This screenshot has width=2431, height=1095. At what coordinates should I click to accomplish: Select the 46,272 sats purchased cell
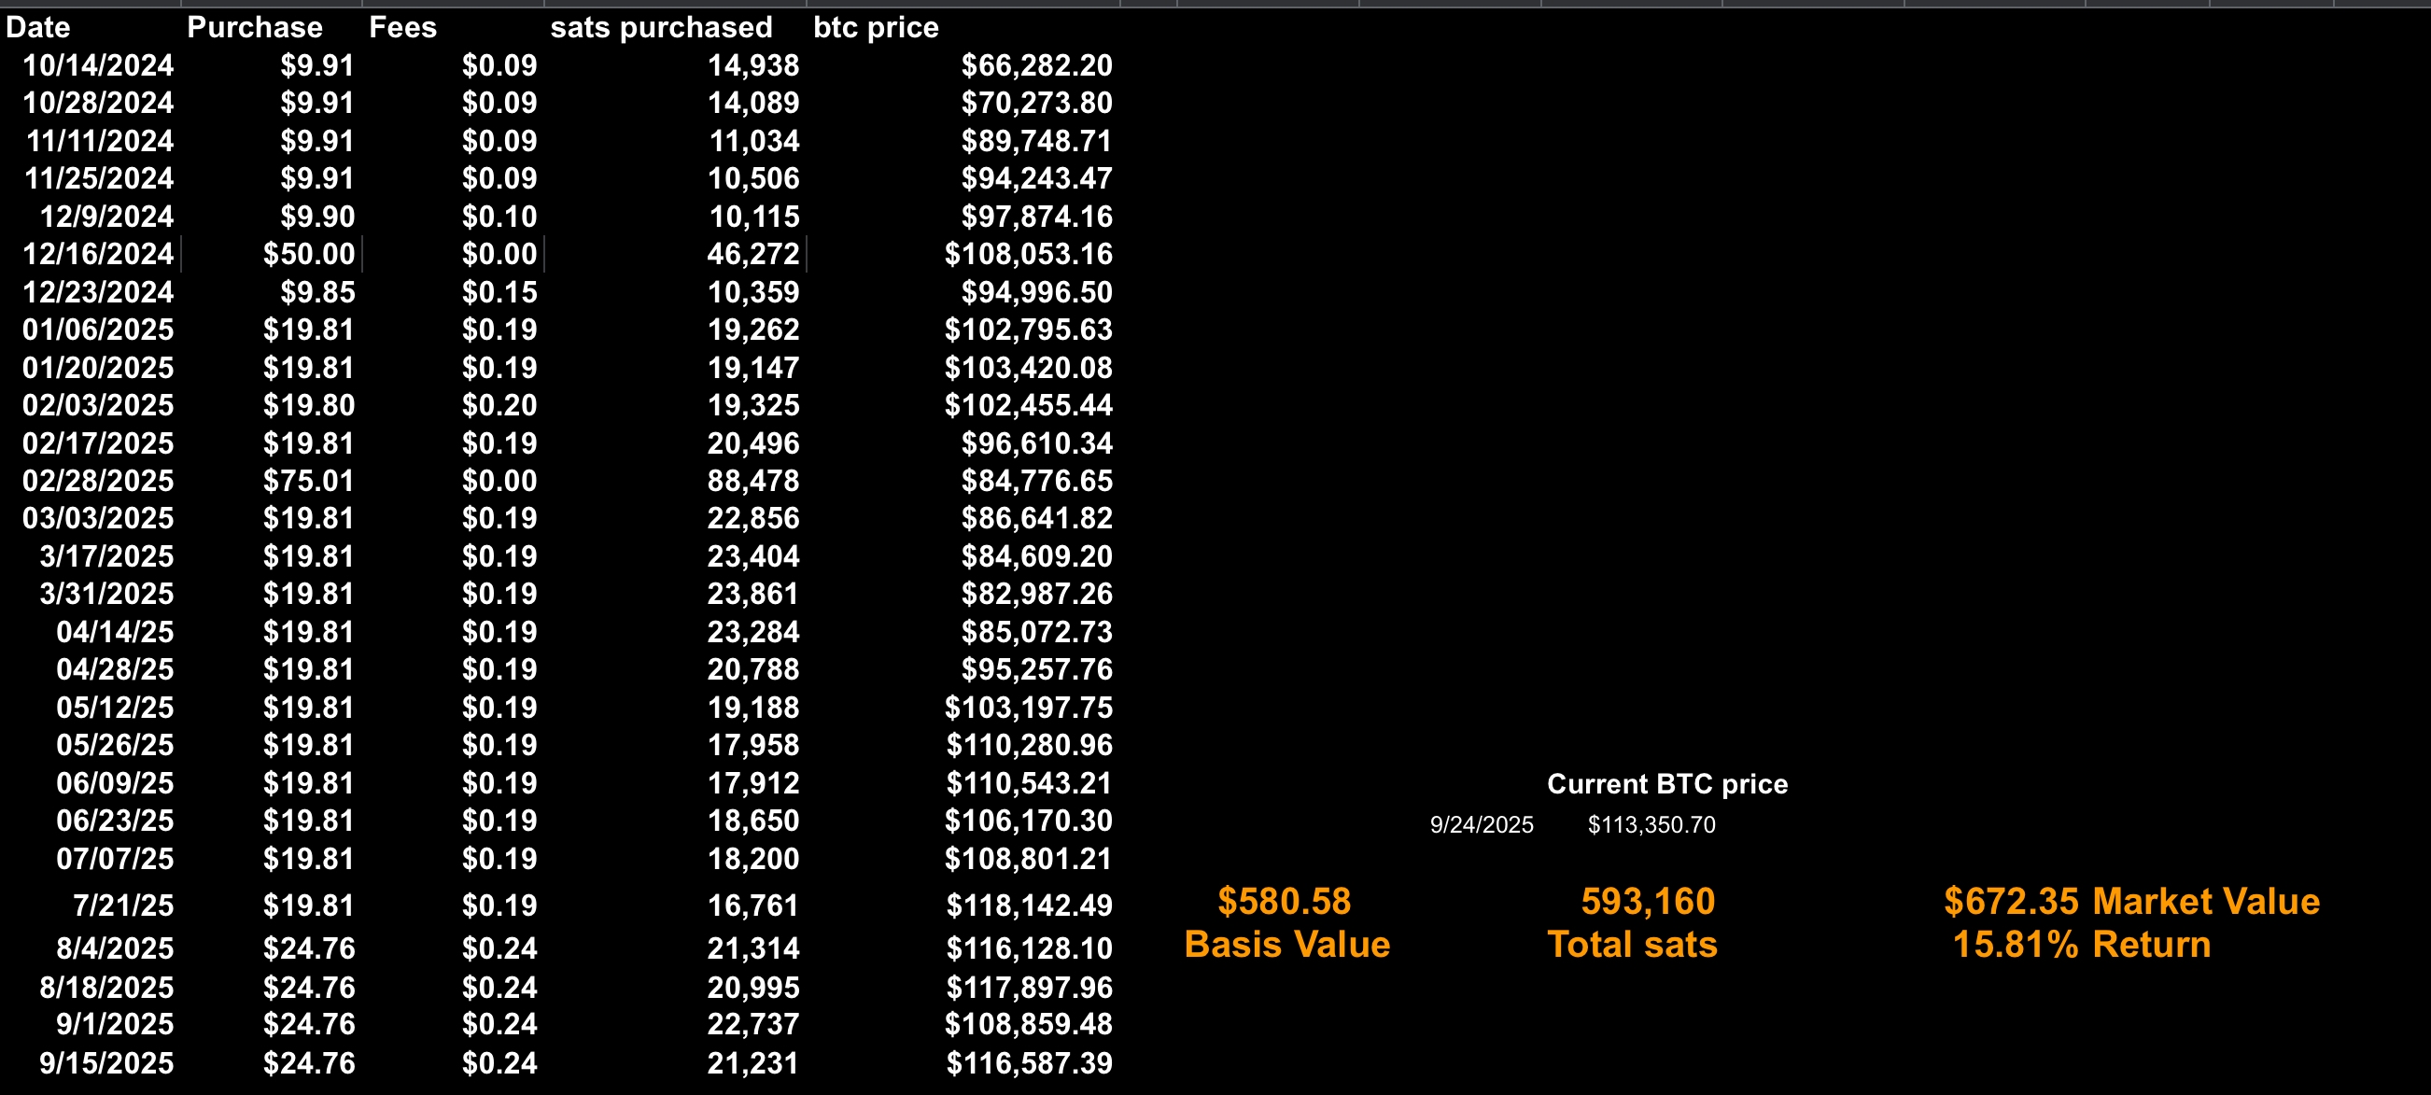[753, 254]
